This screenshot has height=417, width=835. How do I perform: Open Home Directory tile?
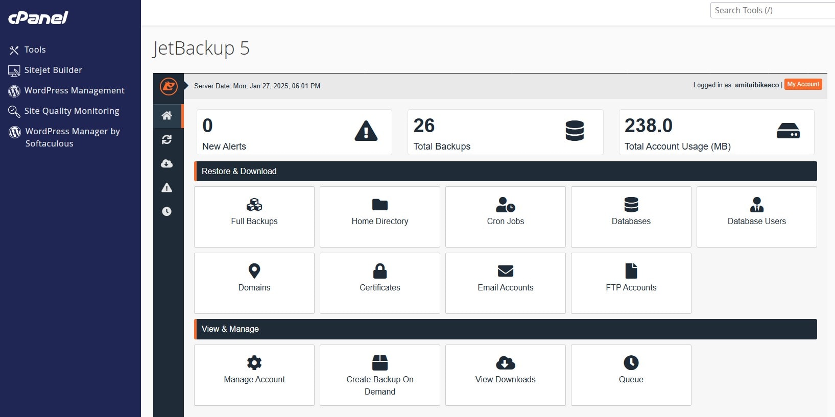(380, 217)
